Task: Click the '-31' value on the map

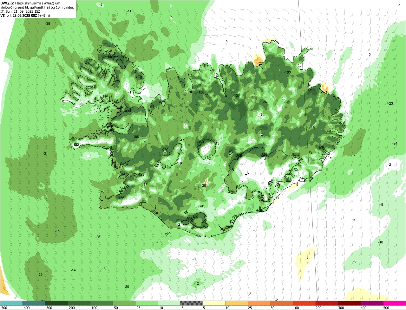Action: pyautogui.click(x=45, y=154)
